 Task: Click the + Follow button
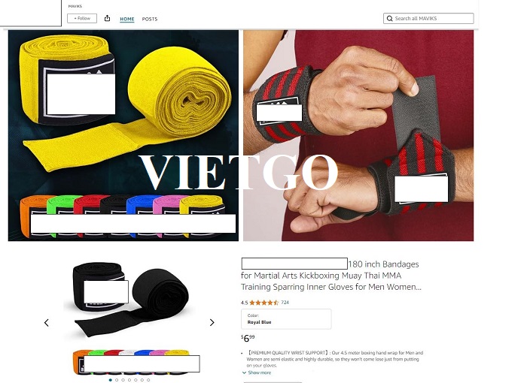[82, 18]
